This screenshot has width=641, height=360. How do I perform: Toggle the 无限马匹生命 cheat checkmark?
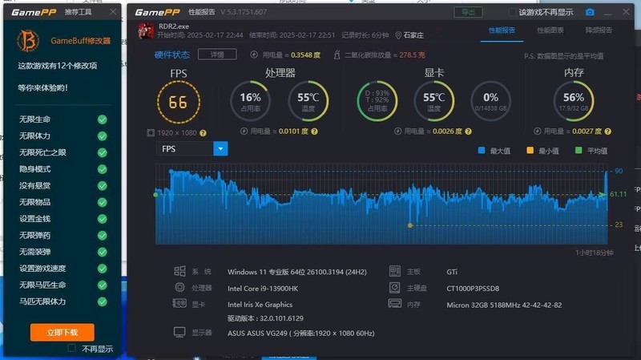tap(103, 285)
